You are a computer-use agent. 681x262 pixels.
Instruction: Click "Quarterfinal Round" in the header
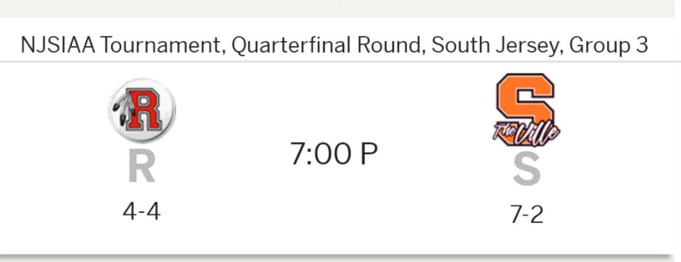(x=327, y=45)
